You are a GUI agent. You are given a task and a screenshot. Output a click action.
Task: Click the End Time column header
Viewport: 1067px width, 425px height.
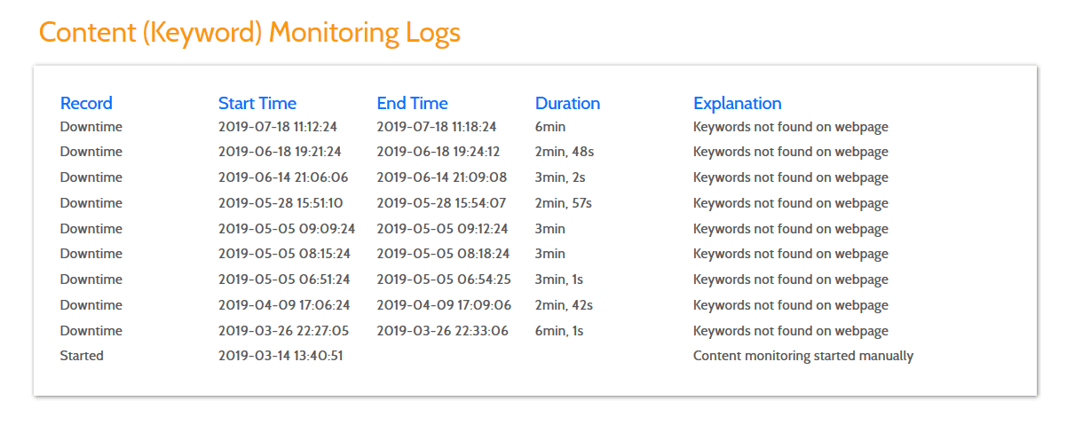click(x=412, y=103)
